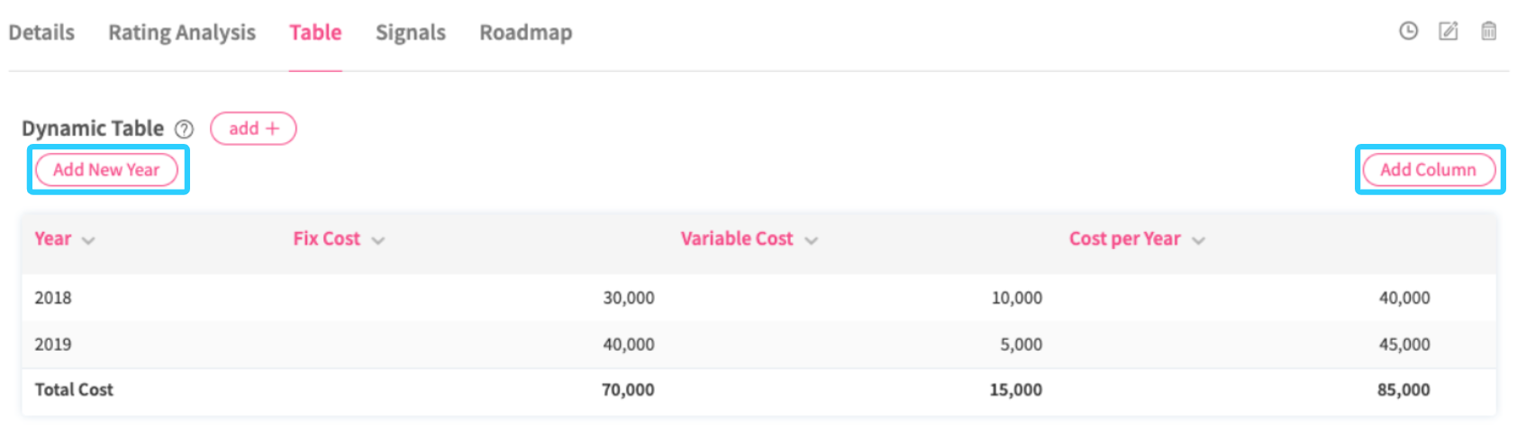Expand the Variable Cost column chevron
The width and height of the screenshot is (1517, 438).
click(x=811, y=241)
